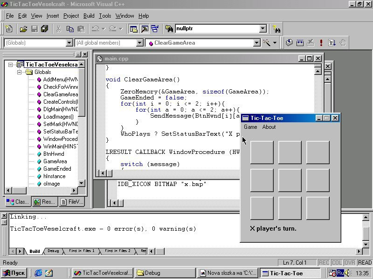Click the WizardBar magic wand icon
The image size is (373, 279).
267,43
